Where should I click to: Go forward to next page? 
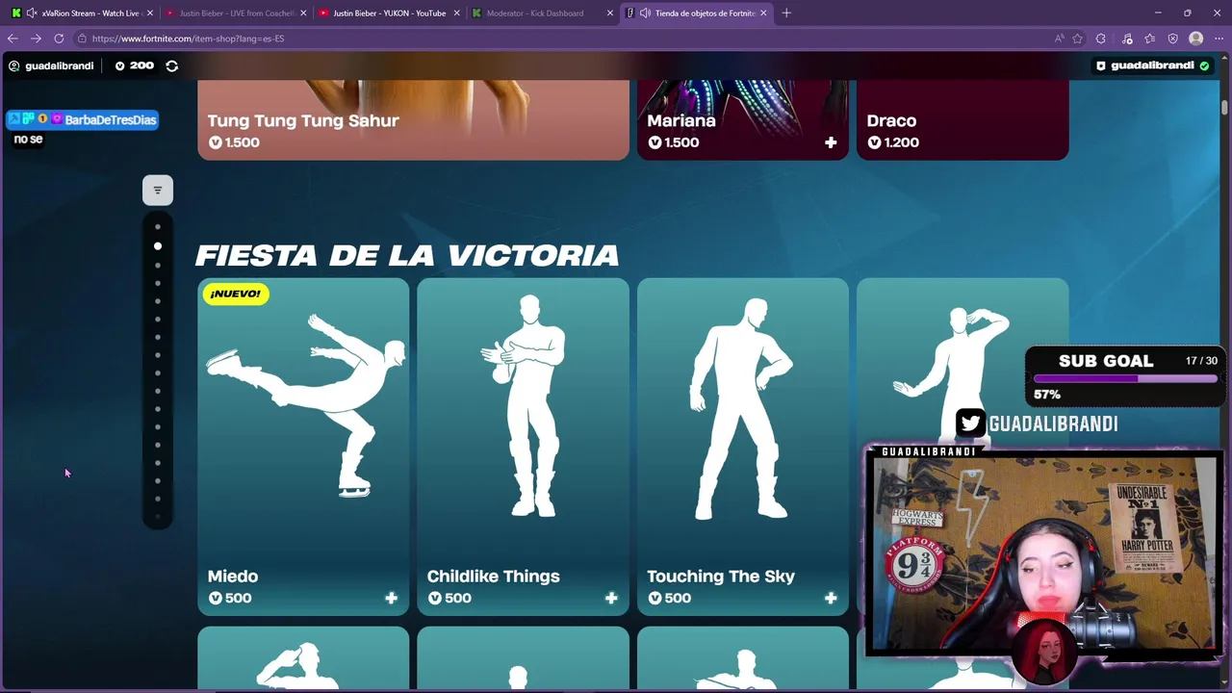click(x=36, y=38)
